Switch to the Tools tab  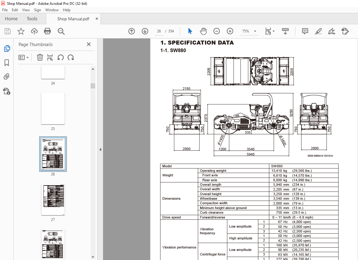tap(32, 19)
